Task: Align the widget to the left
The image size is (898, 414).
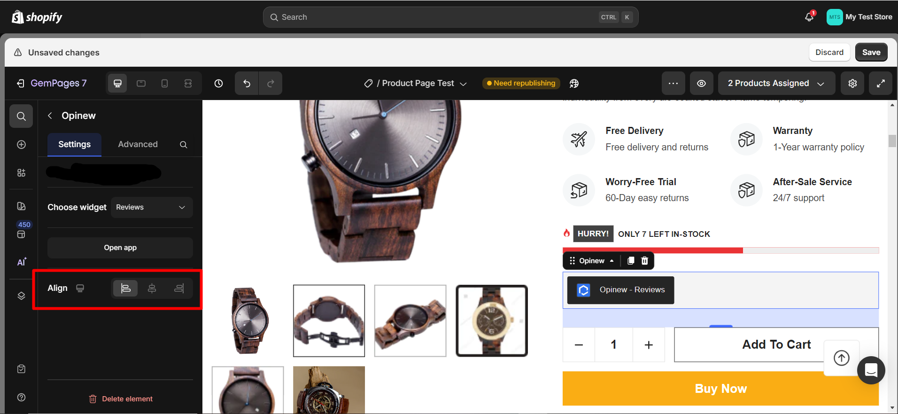Action: coord(125,288)
